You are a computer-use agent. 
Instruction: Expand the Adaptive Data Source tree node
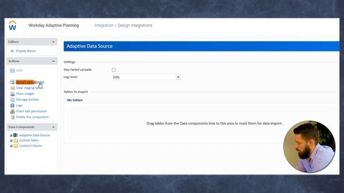tap(11, 135)
